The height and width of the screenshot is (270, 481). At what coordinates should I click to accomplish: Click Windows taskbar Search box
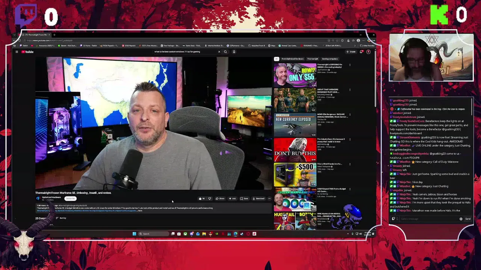[153, 234]
